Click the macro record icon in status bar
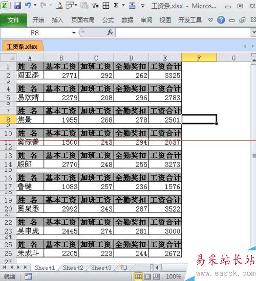This screenshot has height=281, width=256. (x=28, y=276)
